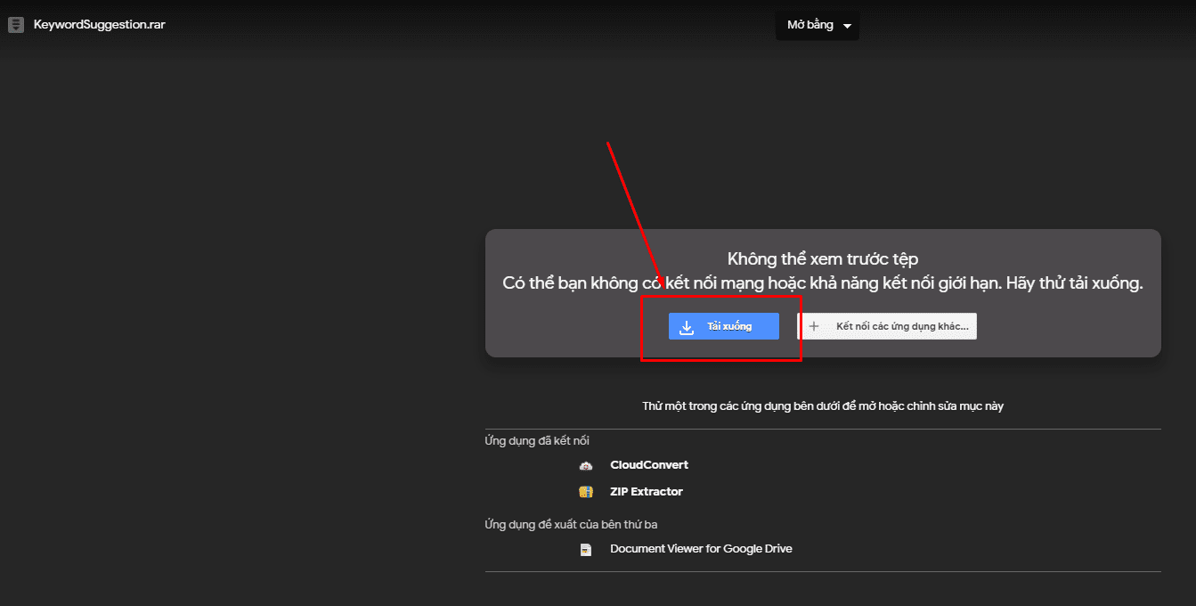
Task: Open the "Mở bằng" dropdown menu
Action: click(818, 25)
